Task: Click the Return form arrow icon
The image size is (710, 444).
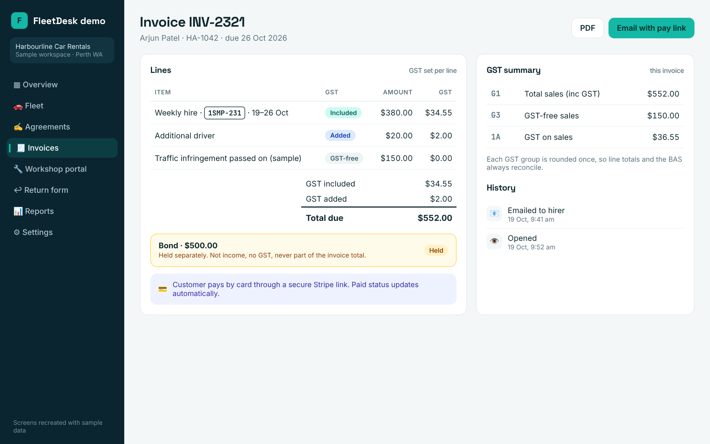Action: (17, 190)
